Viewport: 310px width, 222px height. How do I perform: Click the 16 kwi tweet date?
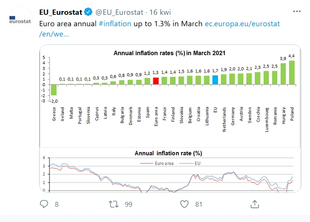[160, 12]
